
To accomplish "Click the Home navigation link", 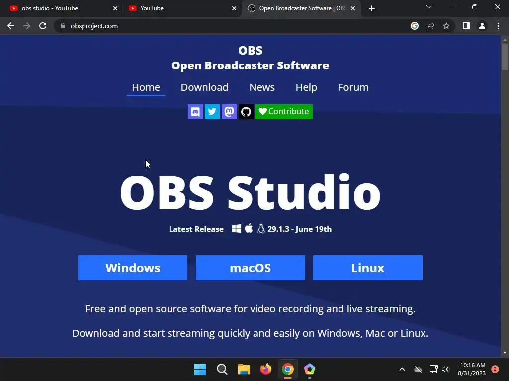I will (146, 87).
